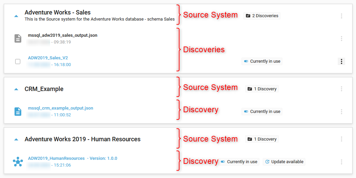Image resolution: width=356 pixels, height=178 pixels.
Task: Open the ADW2019_Sales_V2 discovery link
Action: pyautogui.click(x=48, y=58)
